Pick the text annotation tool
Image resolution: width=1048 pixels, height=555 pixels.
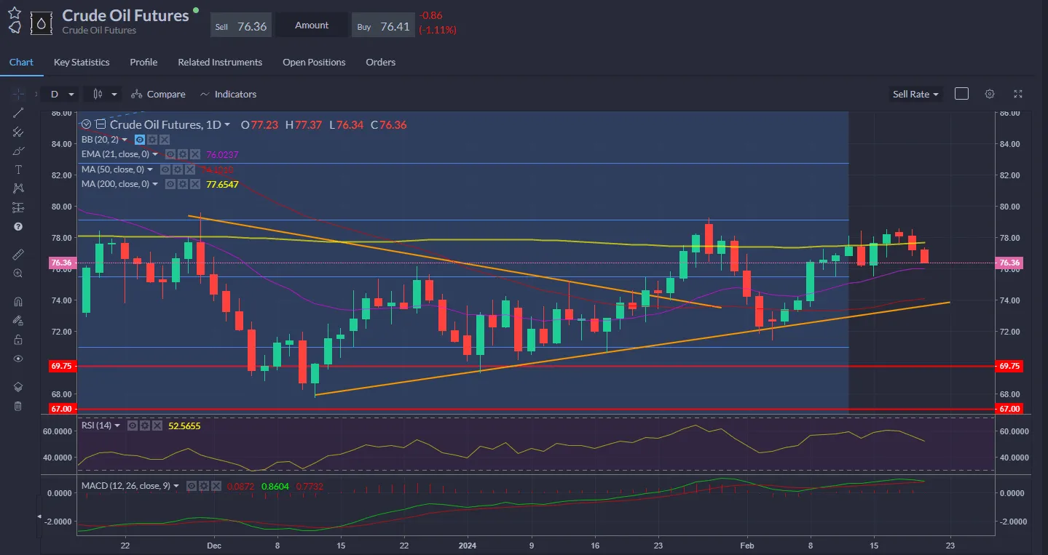[18, 169]
